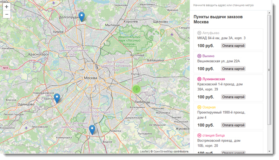Zoom in the map with plus button
This screenshot has height=160, width=279.
point(7,7)
